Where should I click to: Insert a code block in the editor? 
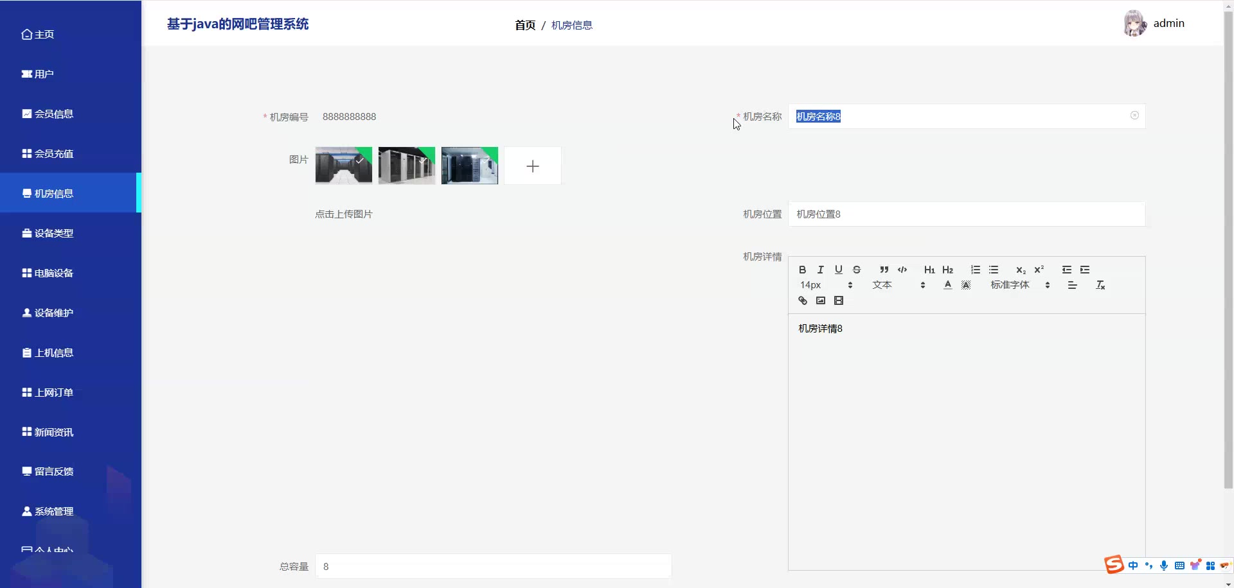902,270
